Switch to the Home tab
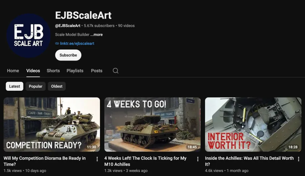 click(13, 71)
